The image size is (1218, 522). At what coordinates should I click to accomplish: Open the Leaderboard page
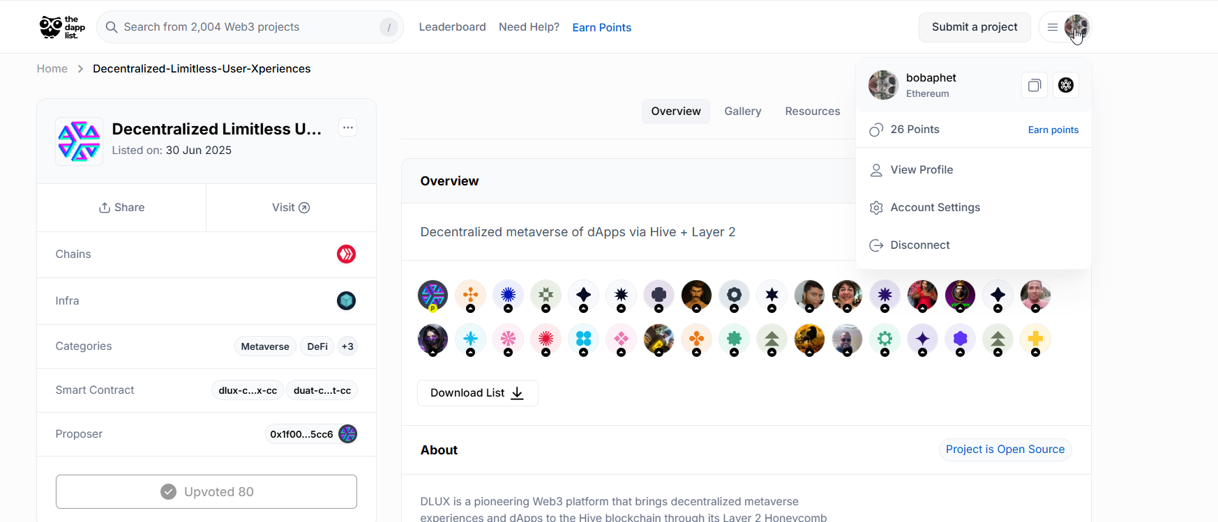[452, 27]
